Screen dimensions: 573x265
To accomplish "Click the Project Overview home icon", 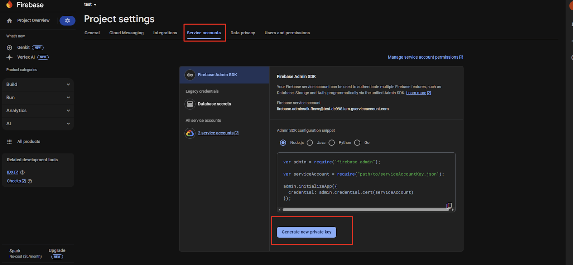I will (10, 21).
